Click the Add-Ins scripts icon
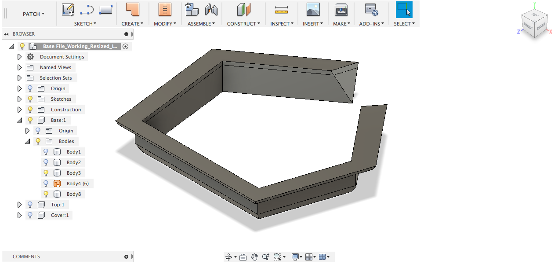 (372, 9)
